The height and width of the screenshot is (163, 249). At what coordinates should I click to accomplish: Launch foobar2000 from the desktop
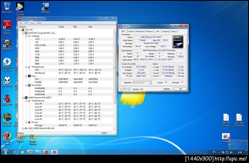7,81
